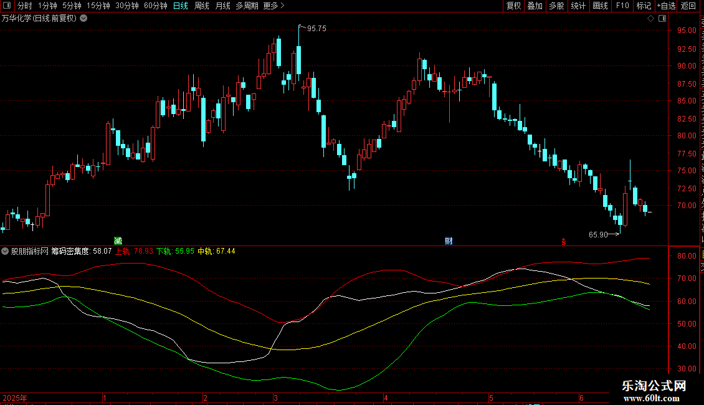Screen dimensions: 704x405
Task: Click the 95.00 price axis label
Action: tap(687, 31)
